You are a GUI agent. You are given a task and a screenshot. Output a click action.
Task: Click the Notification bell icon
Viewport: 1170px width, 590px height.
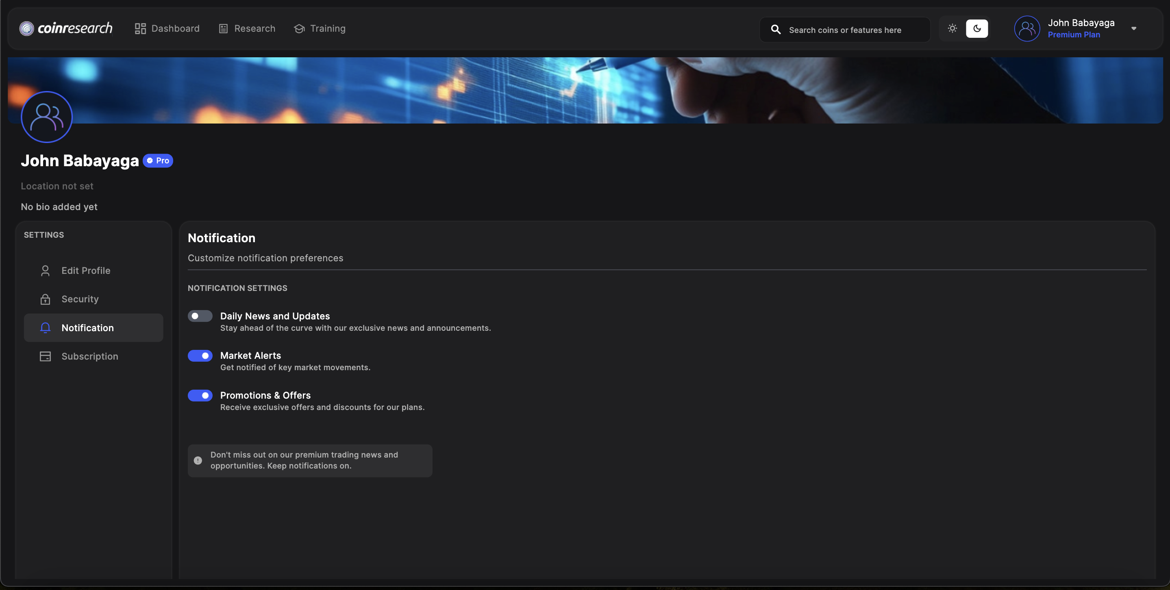pyautogui.click(x=45, y=328)
